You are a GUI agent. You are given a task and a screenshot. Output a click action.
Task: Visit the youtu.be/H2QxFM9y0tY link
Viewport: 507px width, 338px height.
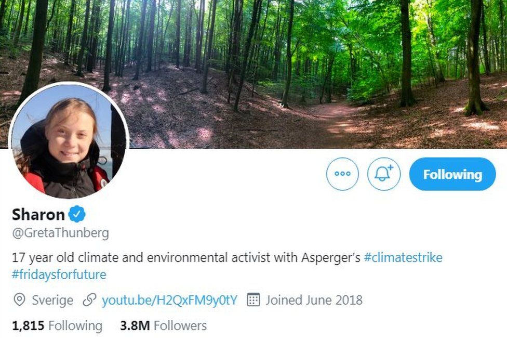point(169,300)
